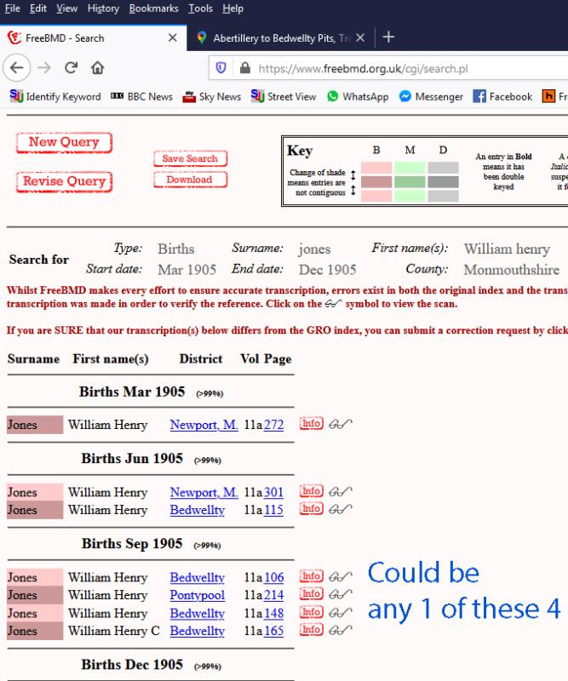This screenshot has width=568, height=681.
Task: Open Pontypool district link
Action: 197,595
